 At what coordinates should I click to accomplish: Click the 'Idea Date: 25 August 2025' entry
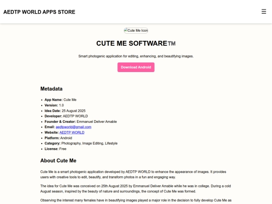(65, 111)
